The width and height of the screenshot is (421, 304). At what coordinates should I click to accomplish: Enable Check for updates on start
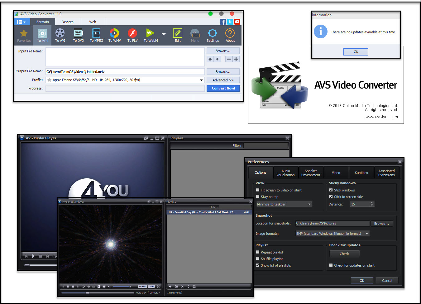331,265
